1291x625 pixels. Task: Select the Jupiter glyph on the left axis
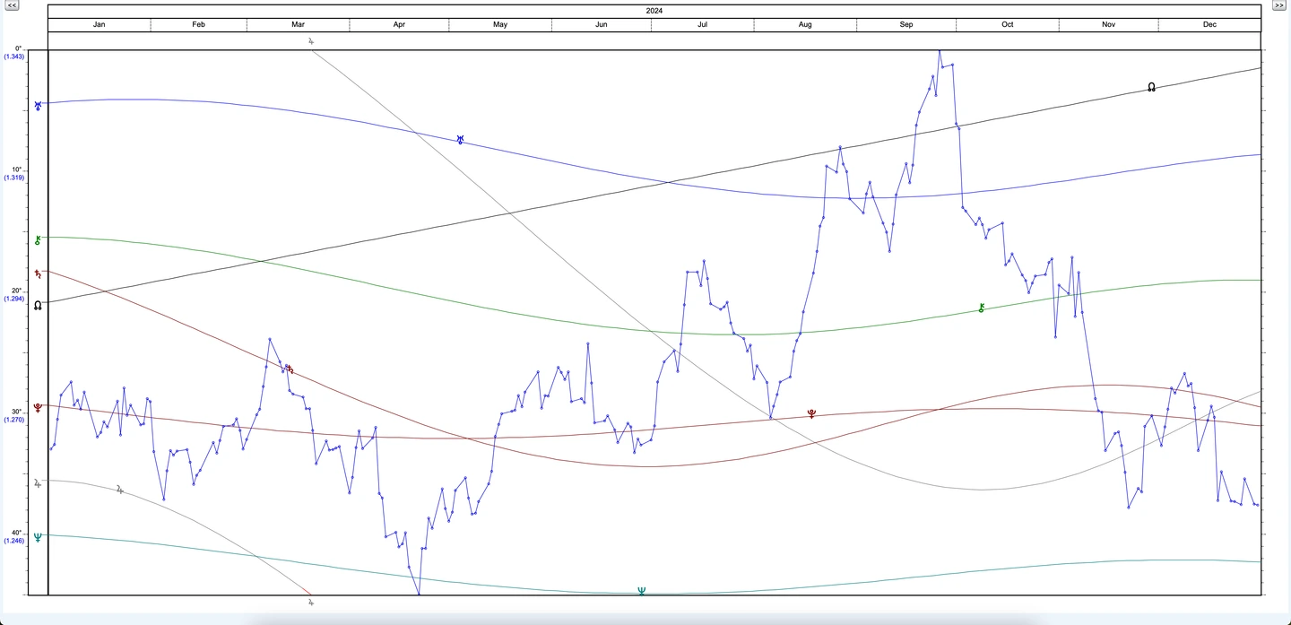[x=38, y=483]
